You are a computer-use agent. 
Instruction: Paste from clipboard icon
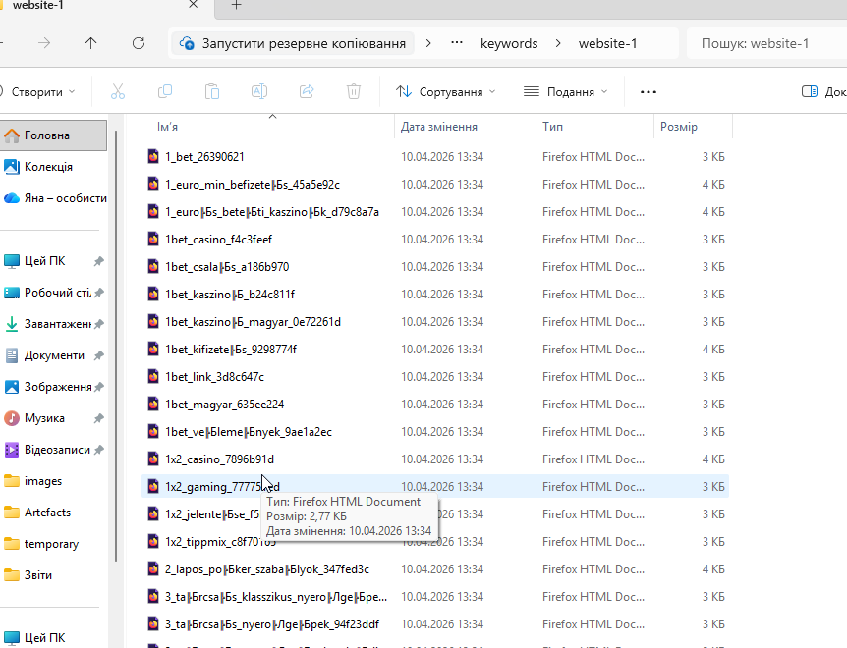pyautogui.click(x=212, y=91)
